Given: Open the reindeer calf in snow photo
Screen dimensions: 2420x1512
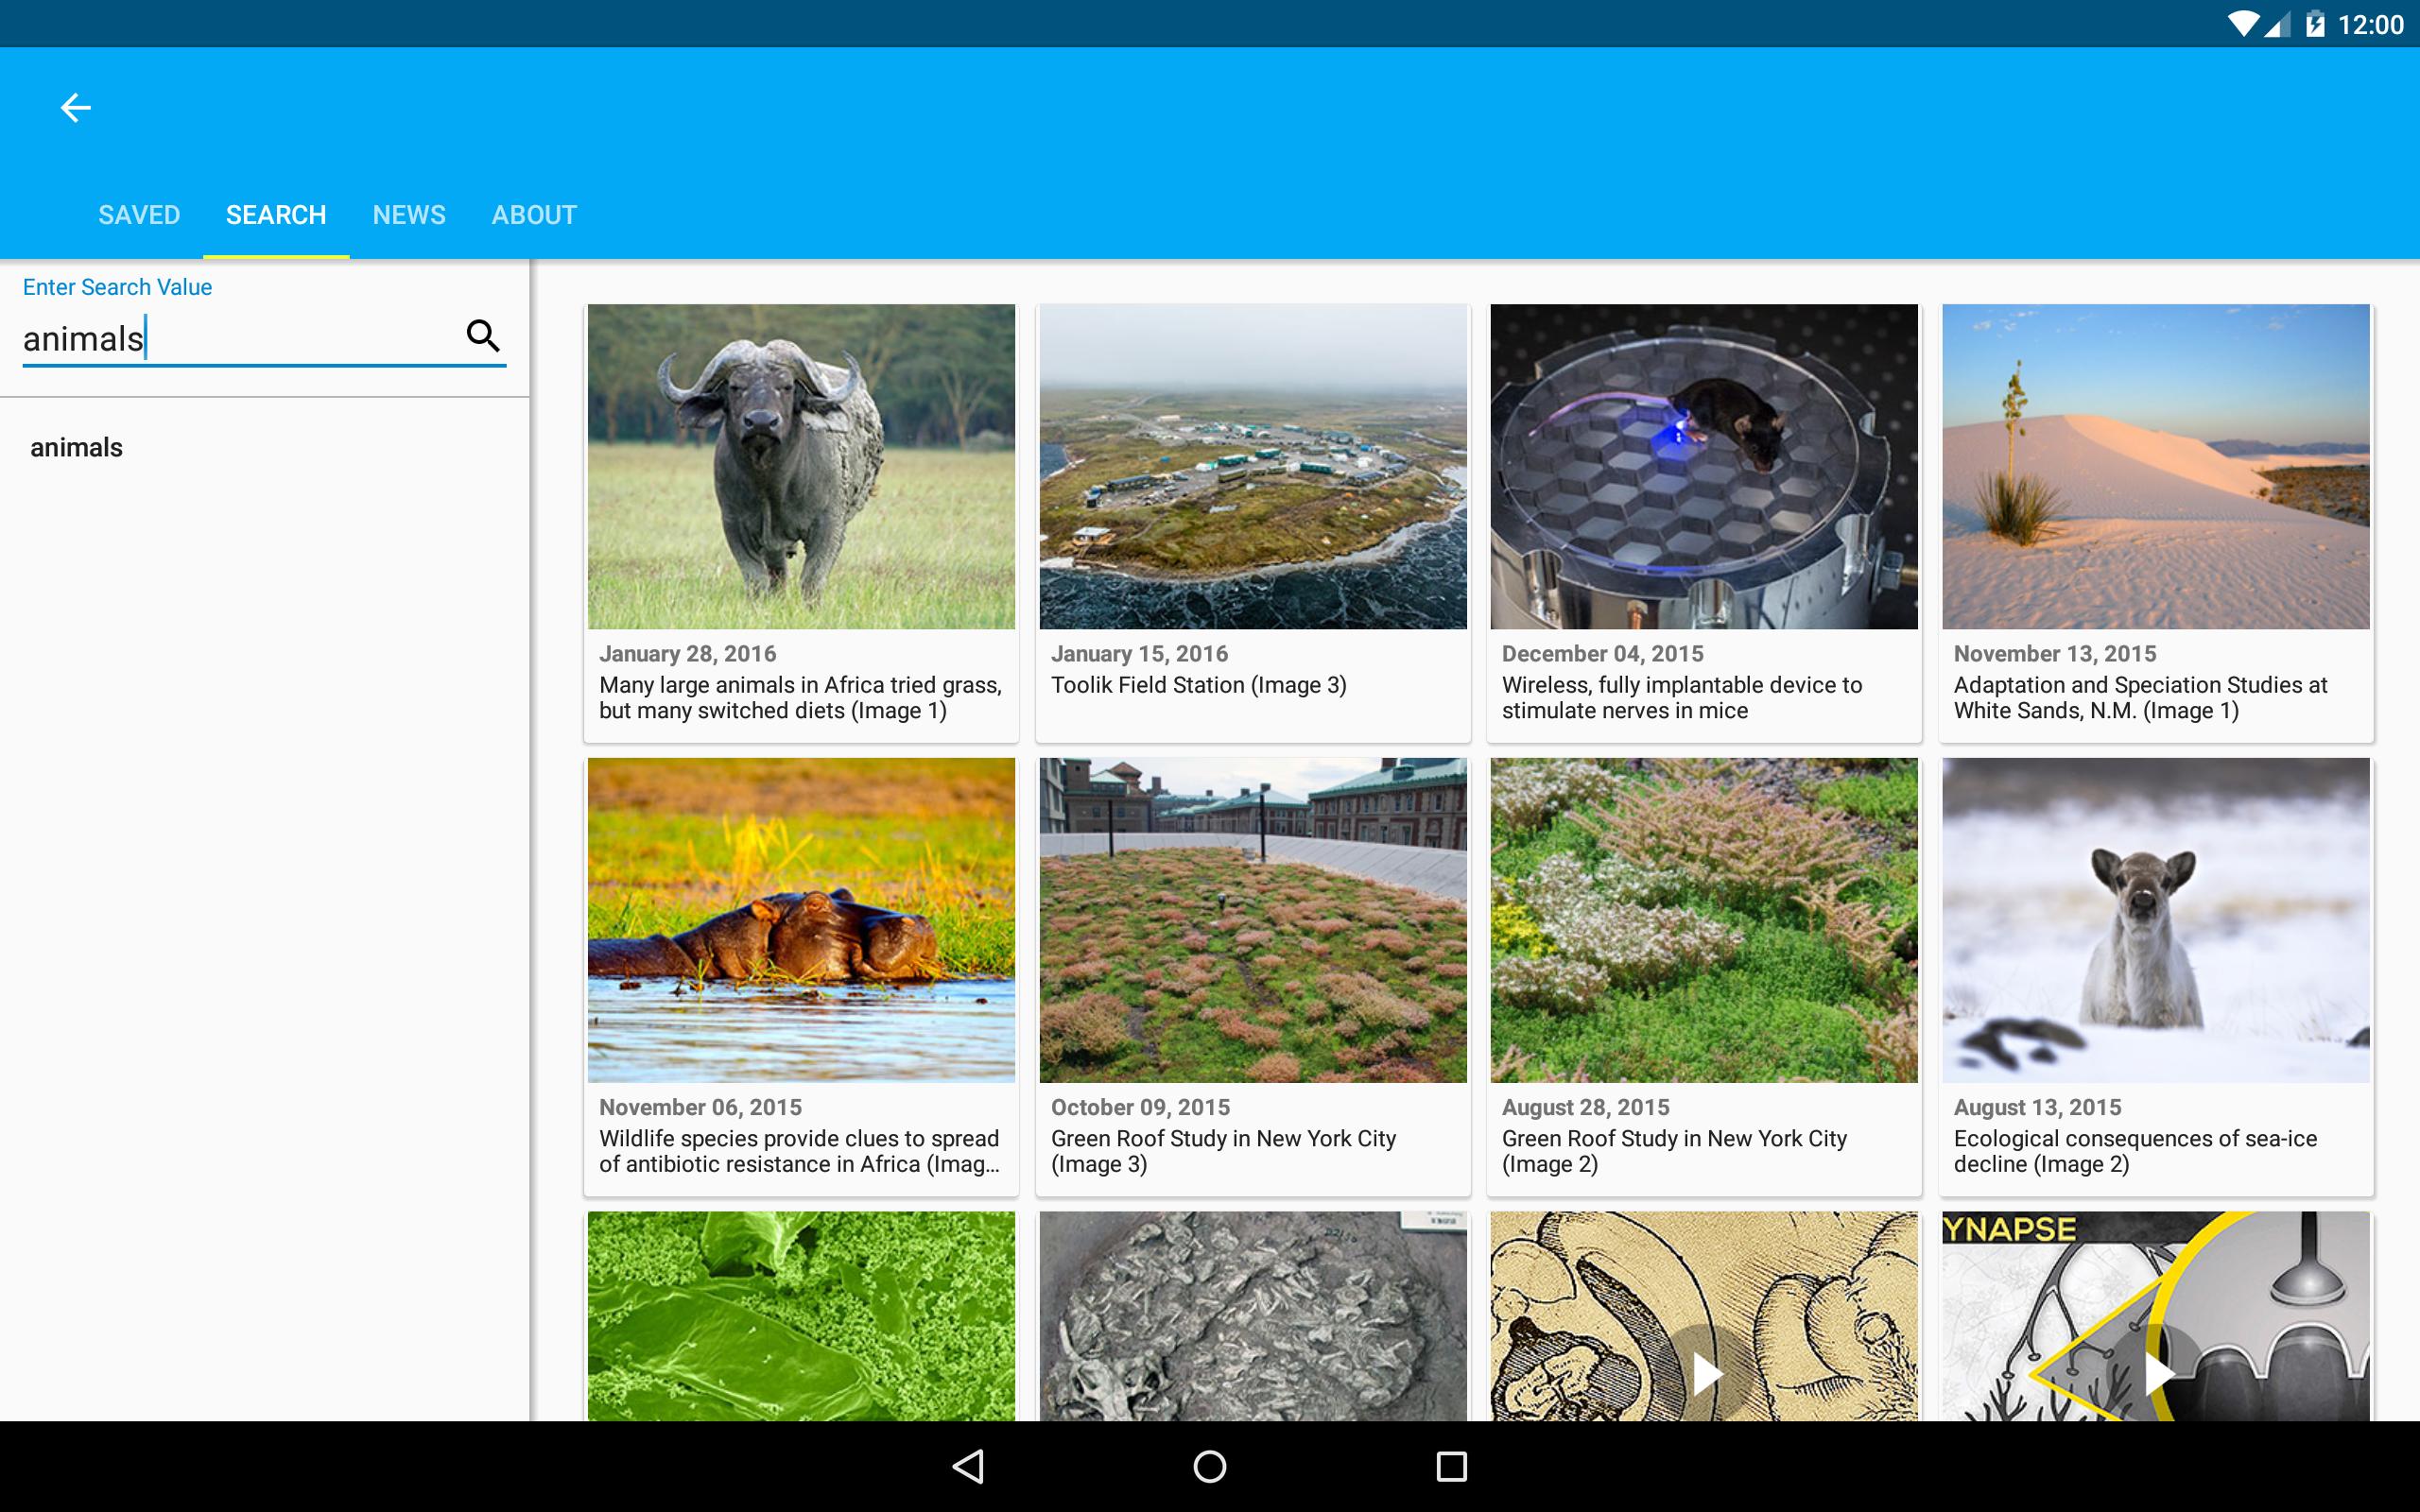Looking at the screenshot, I should pyautogui.click(x=2156, y=920).
